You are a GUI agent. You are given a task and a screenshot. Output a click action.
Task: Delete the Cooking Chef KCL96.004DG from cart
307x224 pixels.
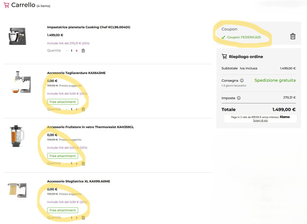tap(83, 51)
